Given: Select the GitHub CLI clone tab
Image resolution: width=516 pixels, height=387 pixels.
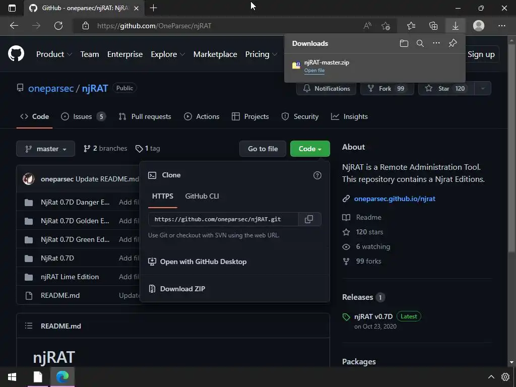Looking at the screenshot, I should point(202,196).
